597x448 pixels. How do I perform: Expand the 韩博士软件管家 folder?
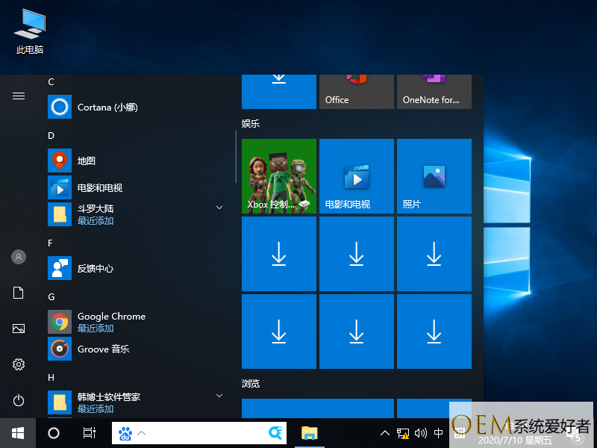[219, 395]
